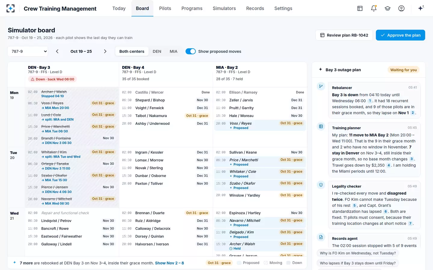This screenshot has height=270, width=433.
Task: Filter the board to MIA only
Action: click(x=174, y=51)
